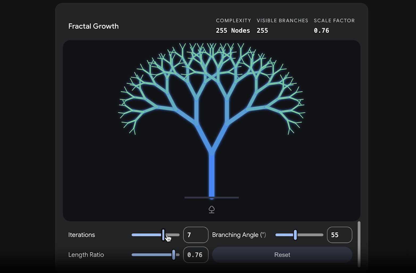Click the Scale Factor value 0.76
The height and width of the screenshot is (273, 416).
point(321,31)
